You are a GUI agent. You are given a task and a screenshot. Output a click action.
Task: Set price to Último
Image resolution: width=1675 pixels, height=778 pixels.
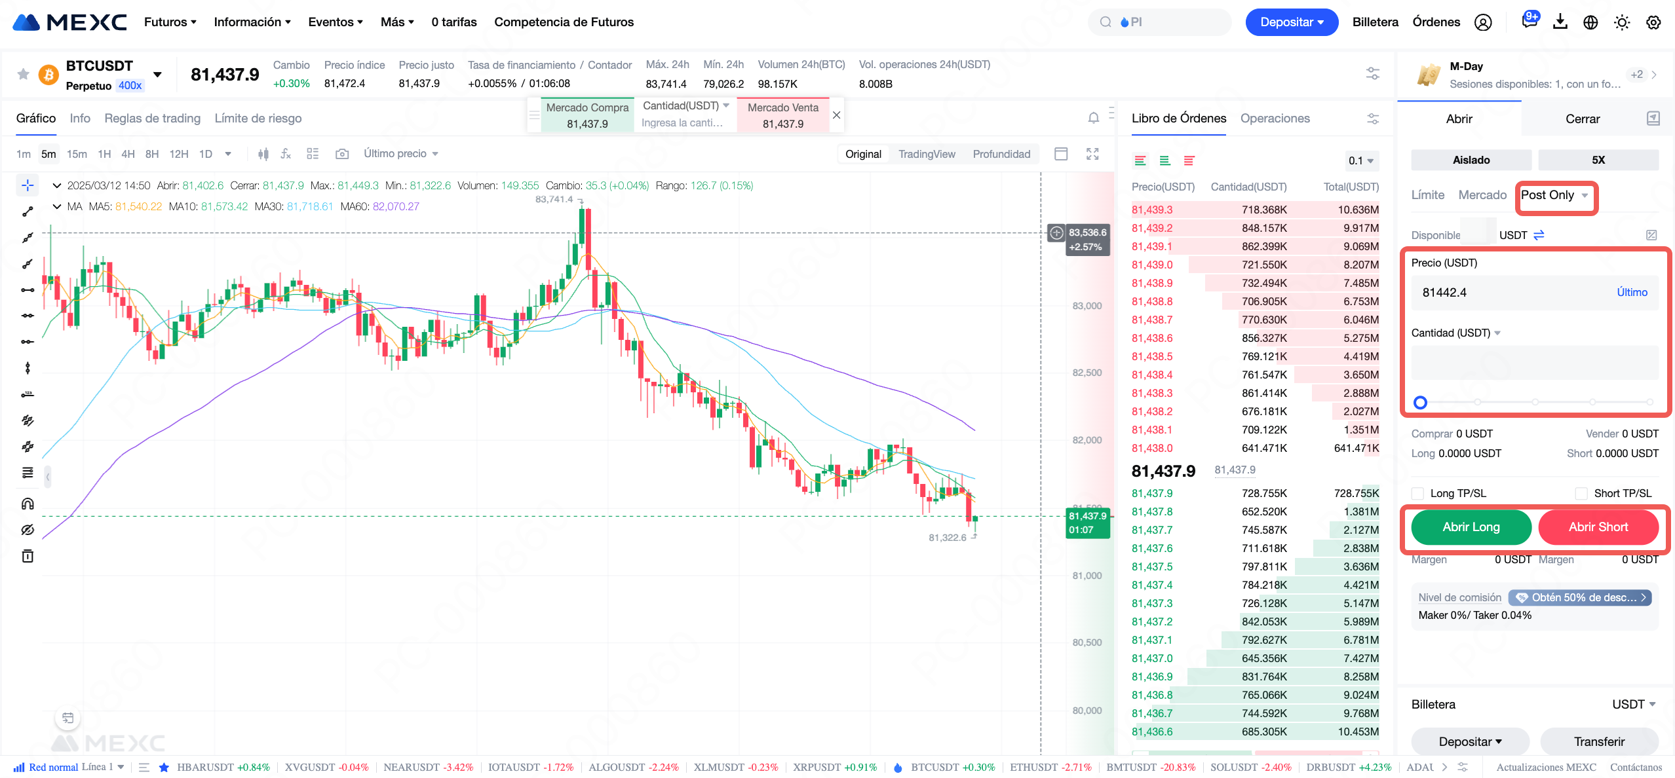coord(1632,293)
